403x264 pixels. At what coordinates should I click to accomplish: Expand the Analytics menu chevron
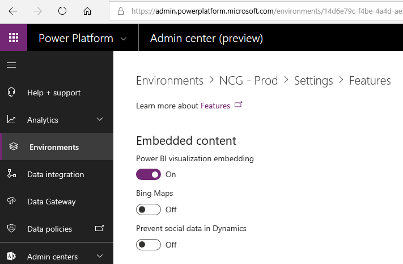click(100, 120)
